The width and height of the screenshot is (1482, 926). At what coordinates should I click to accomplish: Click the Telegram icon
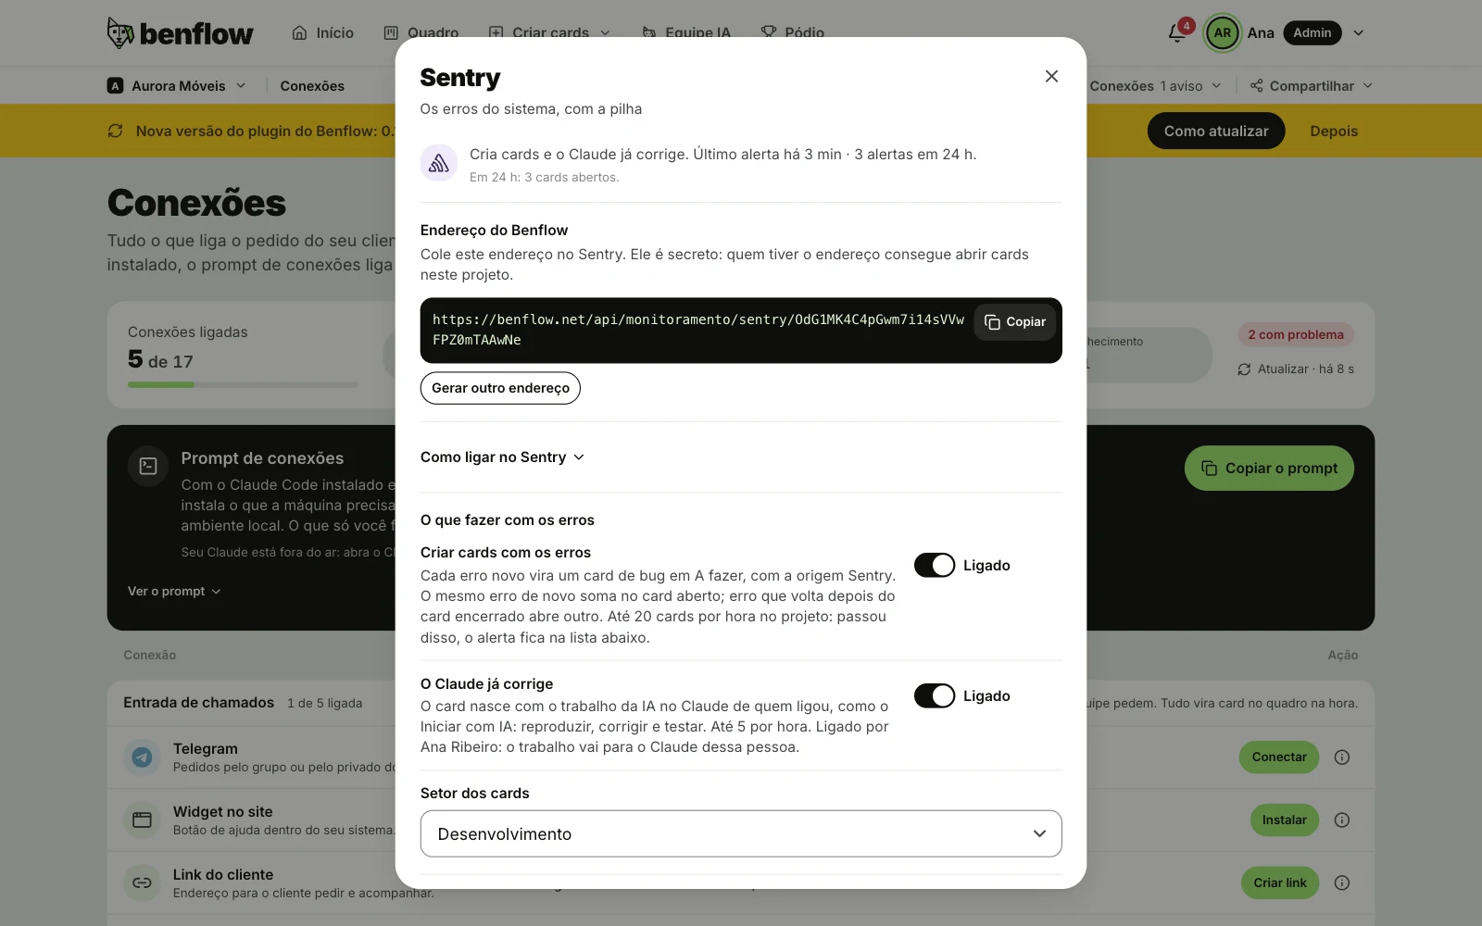click(x=142, y=757)
